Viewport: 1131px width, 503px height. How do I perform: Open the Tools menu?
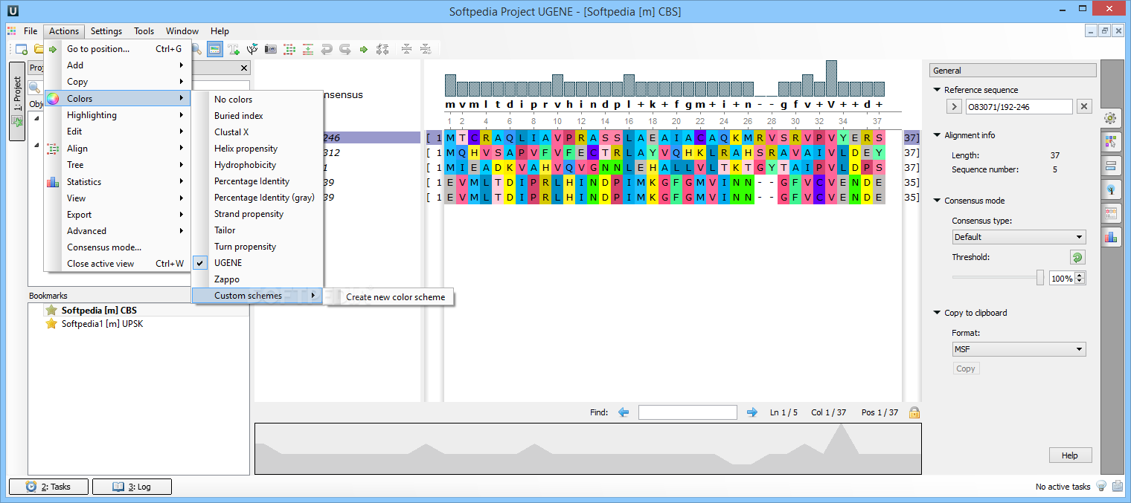(144, 31)
